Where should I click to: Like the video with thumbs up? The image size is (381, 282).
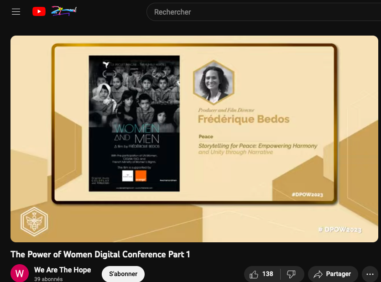point(262,274)
